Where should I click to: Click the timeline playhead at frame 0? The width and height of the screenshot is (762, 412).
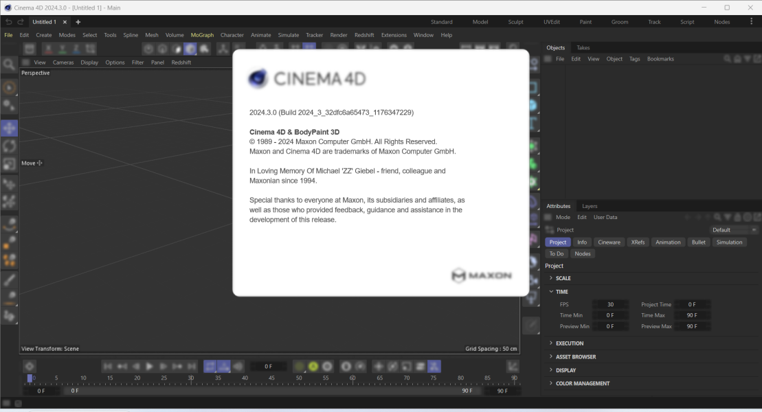coord(30,378)
